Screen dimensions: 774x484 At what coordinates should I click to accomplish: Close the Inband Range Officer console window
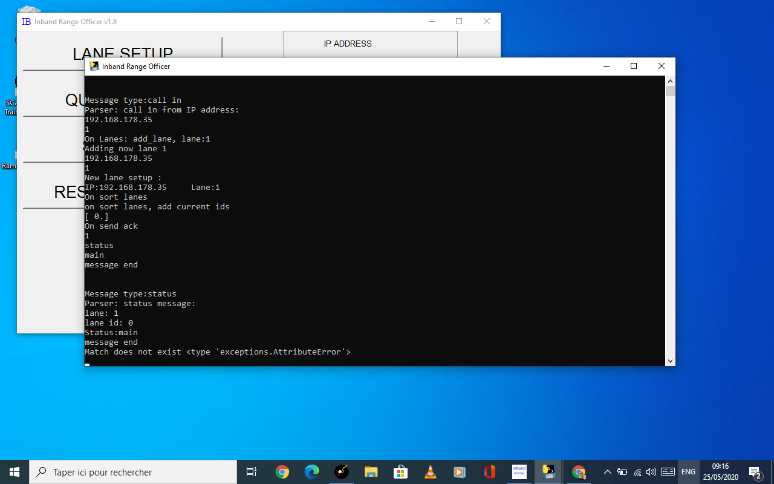662,66
